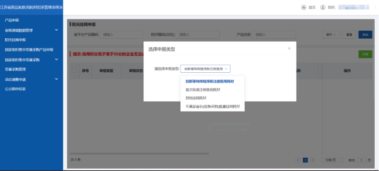The image size is (379, 171).
Task: Open the 请选择申报类型 dropdown box
Action: (x=205, y=69)
